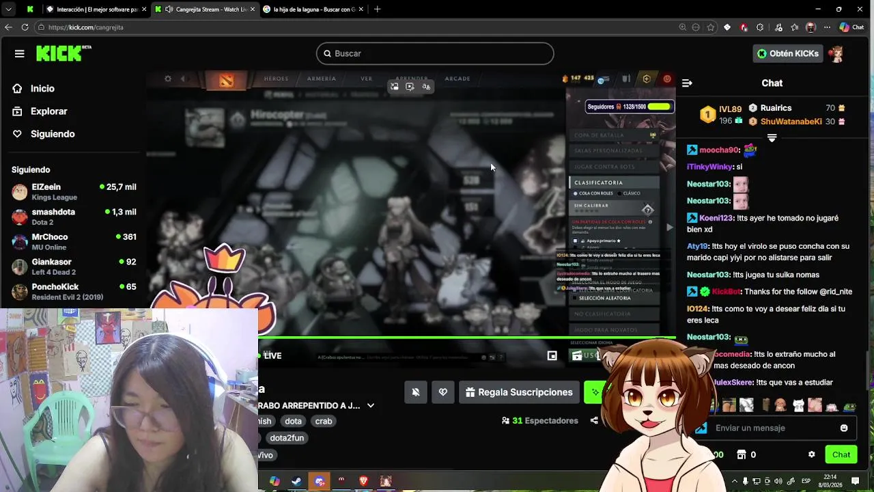
Task: Unfollow with the broken heart button
Action: pyautogui.click(x=443, y=392)
